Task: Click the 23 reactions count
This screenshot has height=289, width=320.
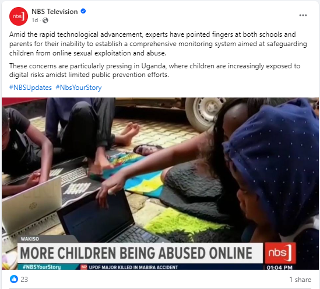Action: tap(24, 280)
